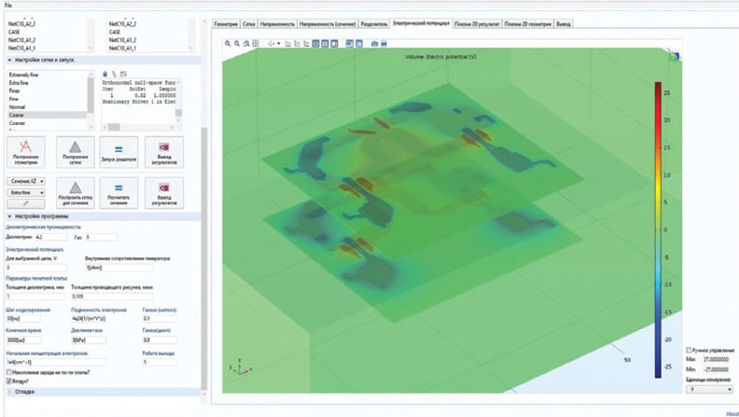
Task: Click the zoom extents icon
Action: click(256, 43)
